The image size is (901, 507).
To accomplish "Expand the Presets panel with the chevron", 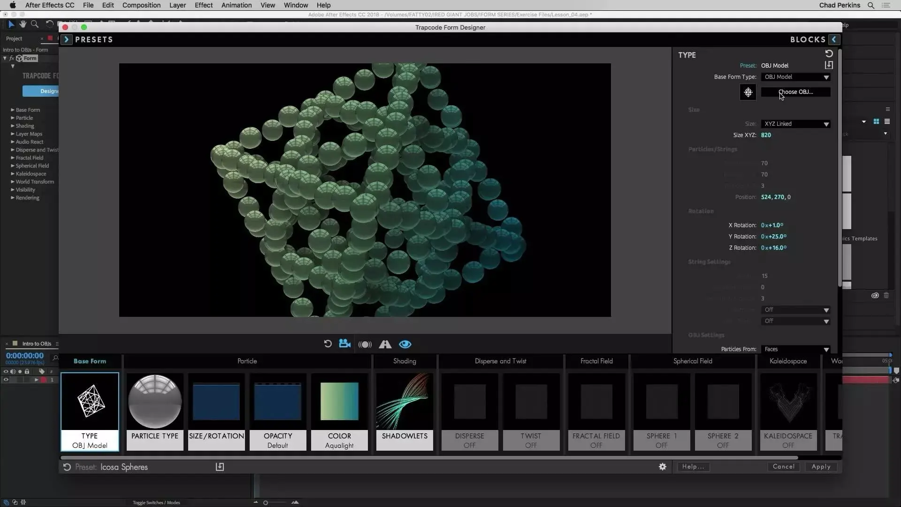I will pos(66,39).
